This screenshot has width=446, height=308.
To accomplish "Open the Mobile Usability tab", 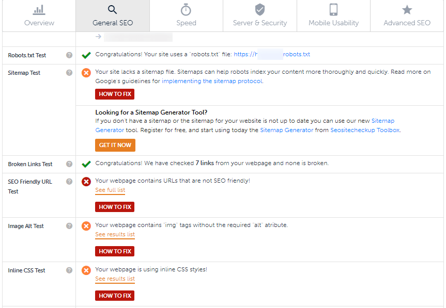I will (x=333, y=16).
